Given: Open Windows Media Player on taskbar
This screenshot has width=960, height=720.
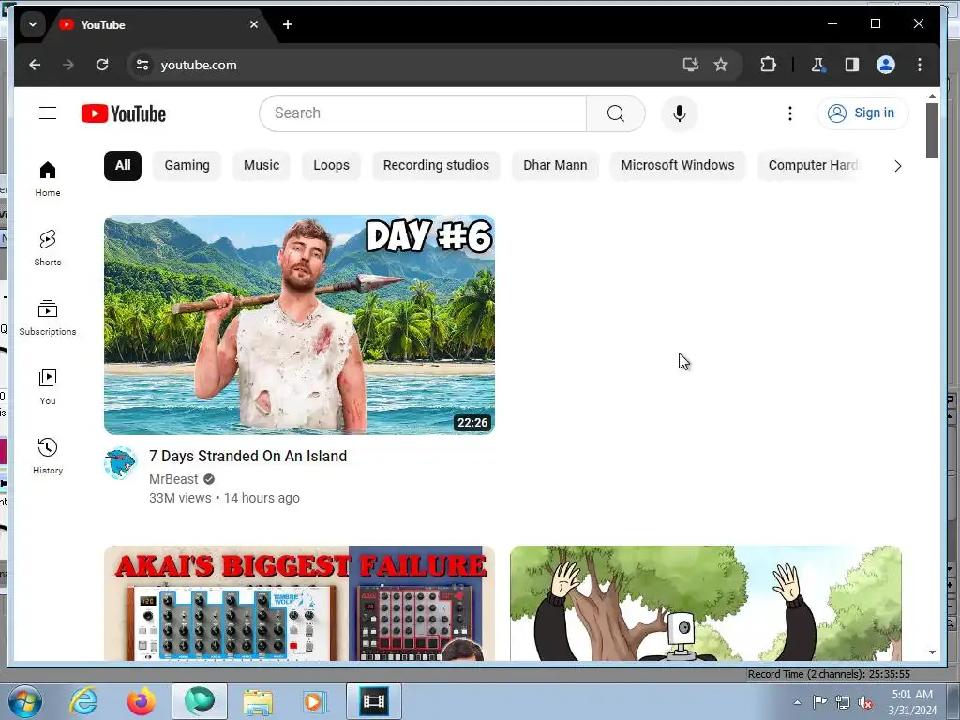Looking at the screenshot, I should click(x=316, y=701).
